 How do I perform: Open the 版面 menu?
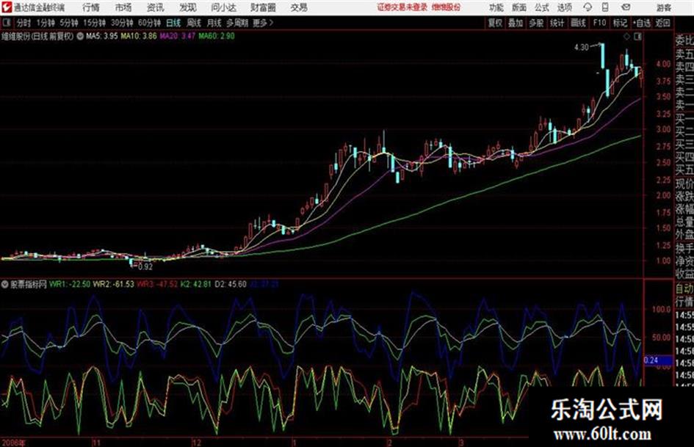tap(518, 7)
